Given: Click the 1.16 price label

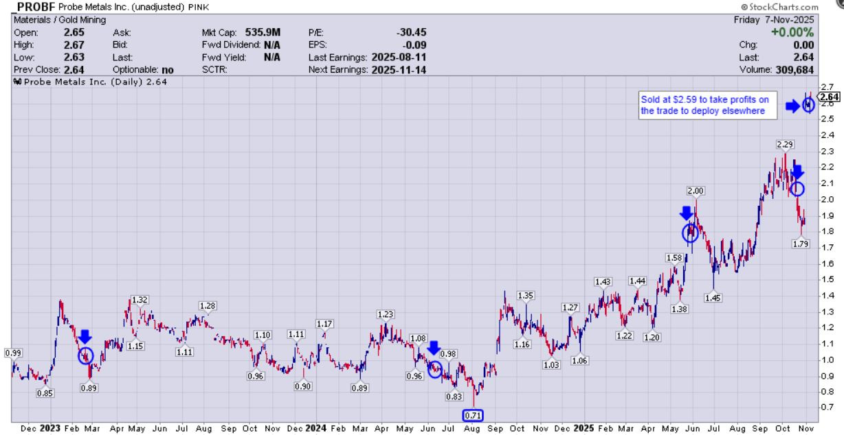Looking at the screenshot, I should coord(522,344).
